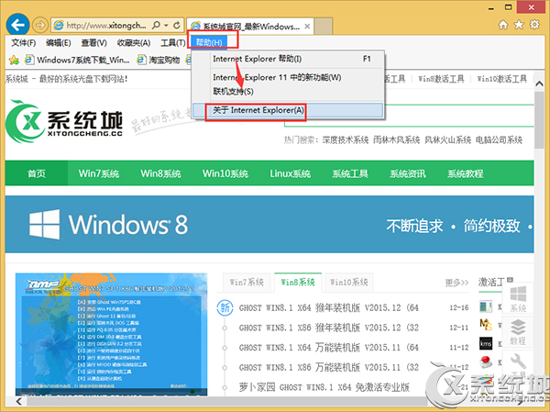Open 系统资讯 in navigation bar
550x412 pixels.
point(408,173)
